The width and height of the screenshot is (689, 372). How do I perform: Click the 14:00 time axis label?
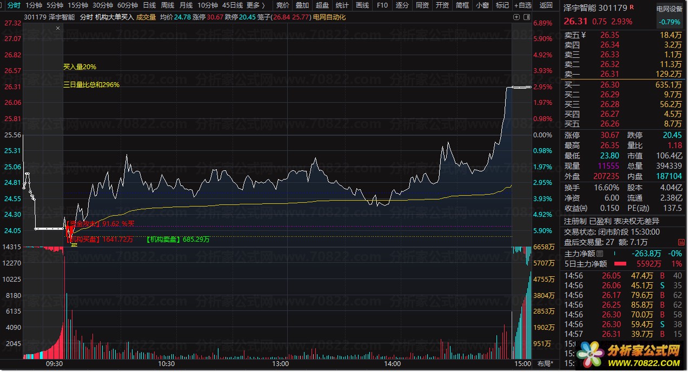(392, 363)
